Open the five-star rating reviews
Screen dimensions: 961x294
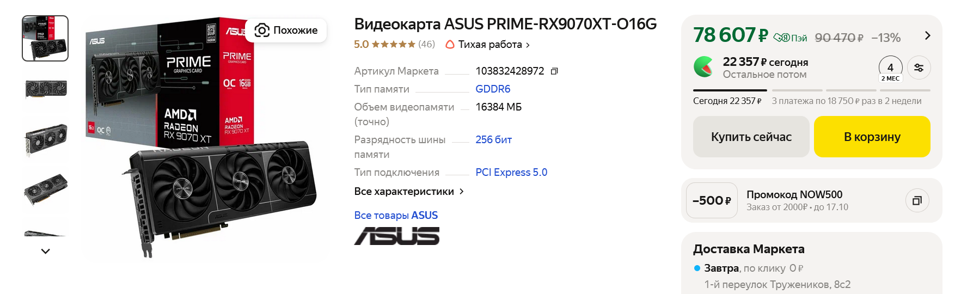[394, 45]
